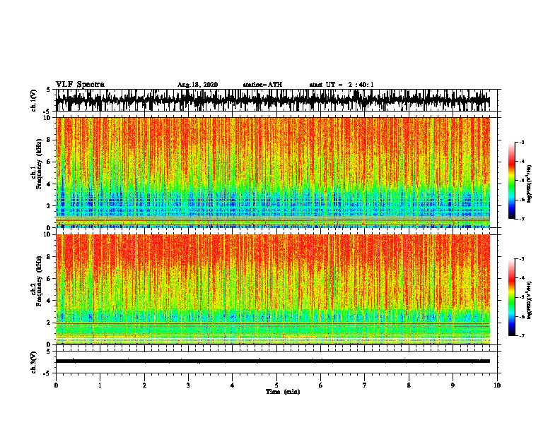Click time-axis tick label "3"
Image resolution: width=560 pixels, height=432 pixels.
coord(188,385)
